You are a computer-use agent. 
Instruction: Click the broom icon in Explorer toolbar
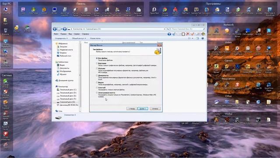click(x=174, y=34)
